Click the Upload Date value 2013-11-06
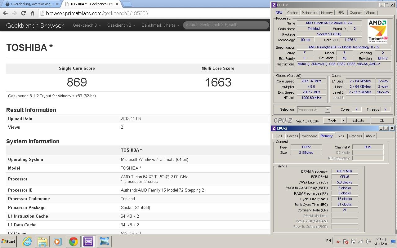 [131, 118]
